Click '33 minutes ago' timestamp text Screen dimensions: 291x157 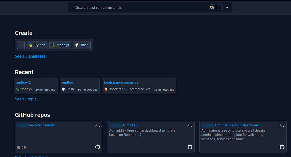point(164,89)
